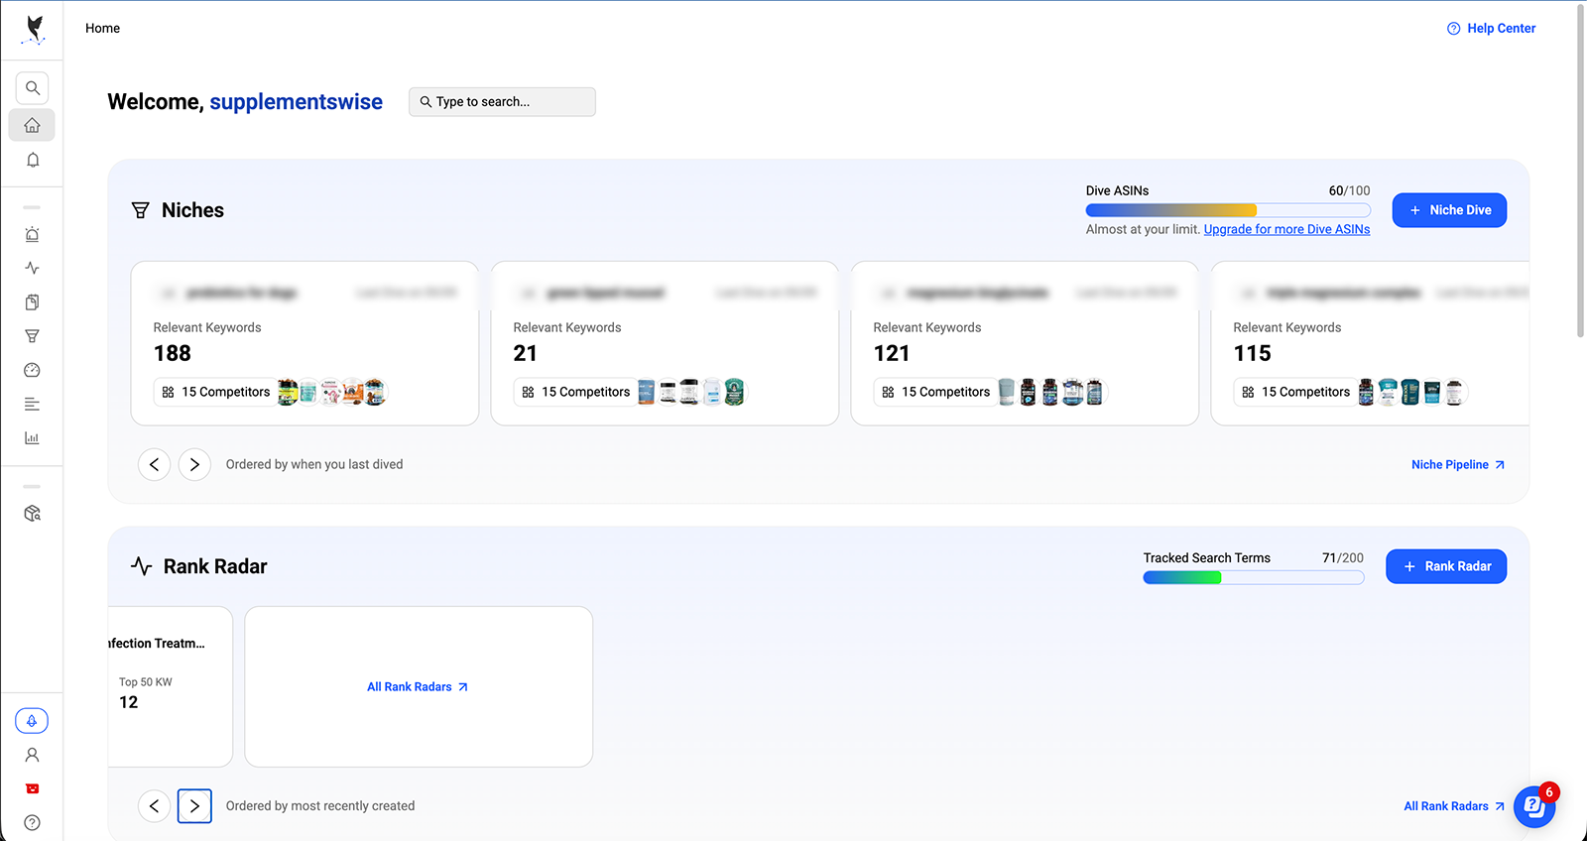The image size is (1587, 841).
Task: Click 15 Competitors on the 21 keywords card
Action: click(x=575, y=392)
